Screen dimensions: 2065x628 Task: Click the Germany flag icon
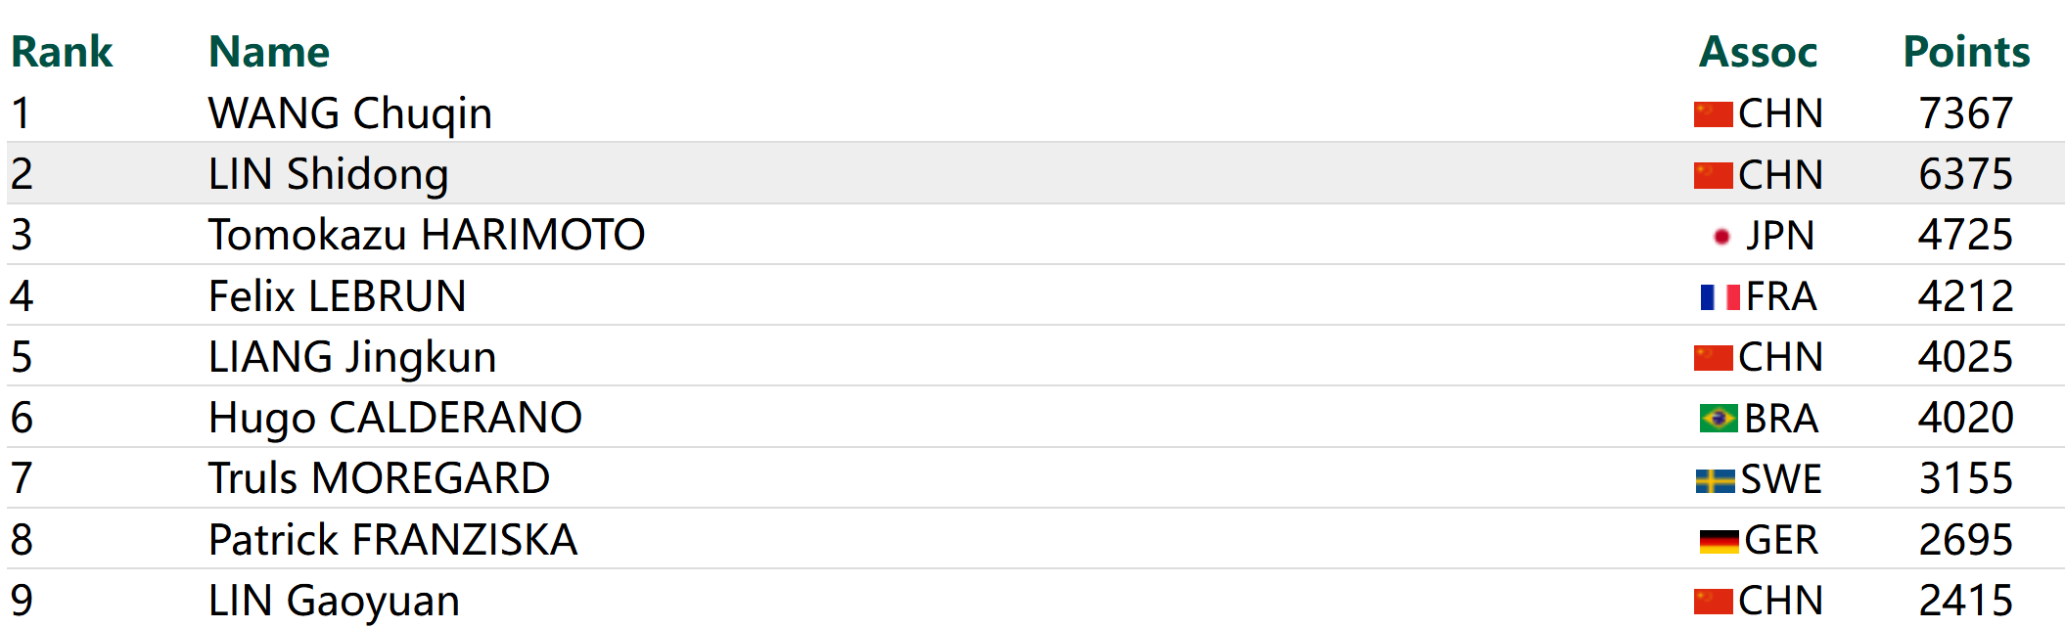tap(1719, 541)
